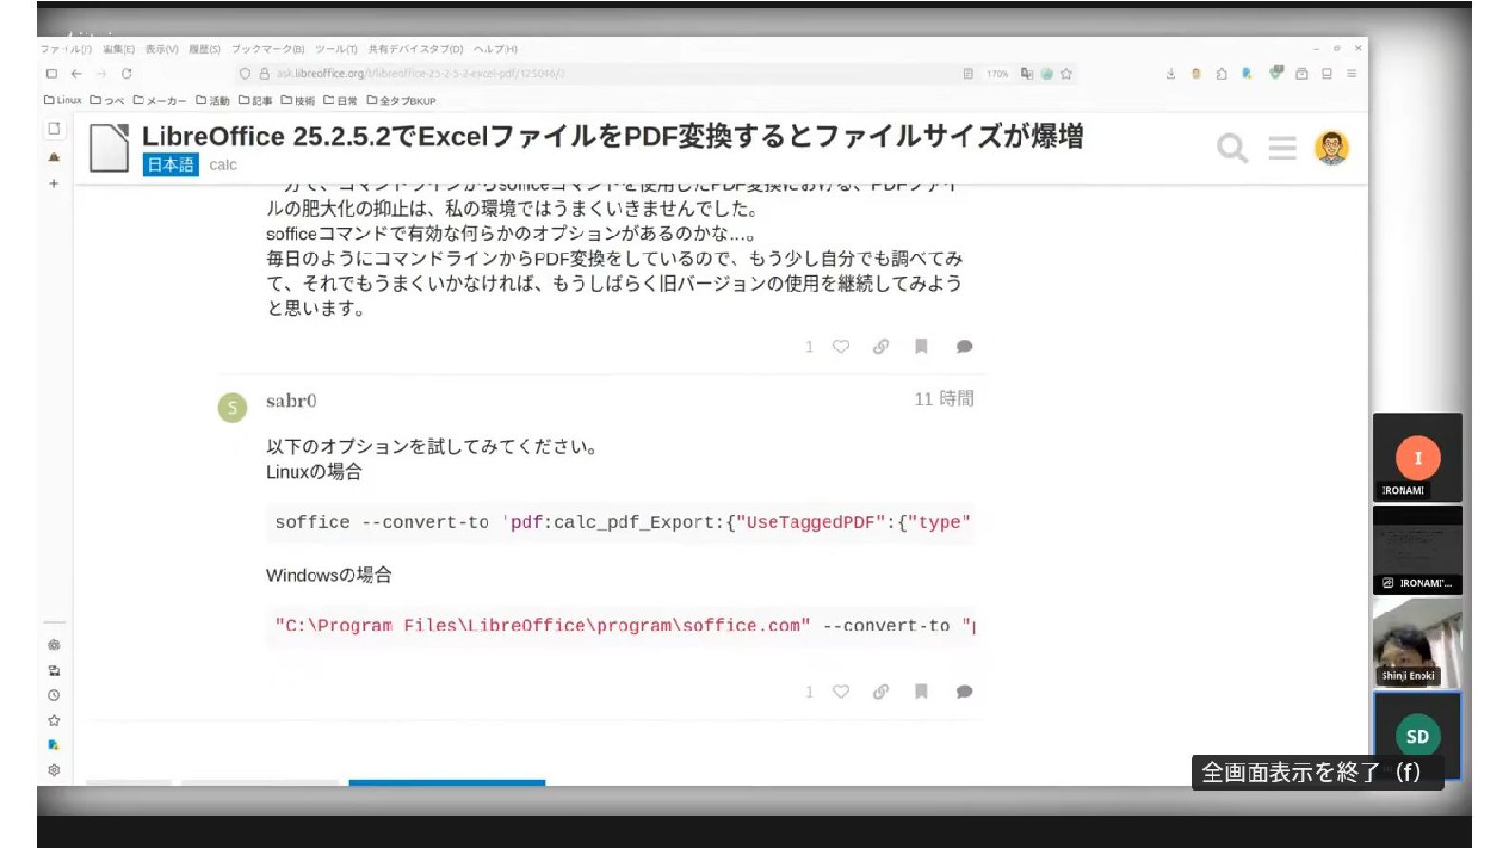
Task: Reload the page with the refresh icon
Action: [x=126, y=73]
